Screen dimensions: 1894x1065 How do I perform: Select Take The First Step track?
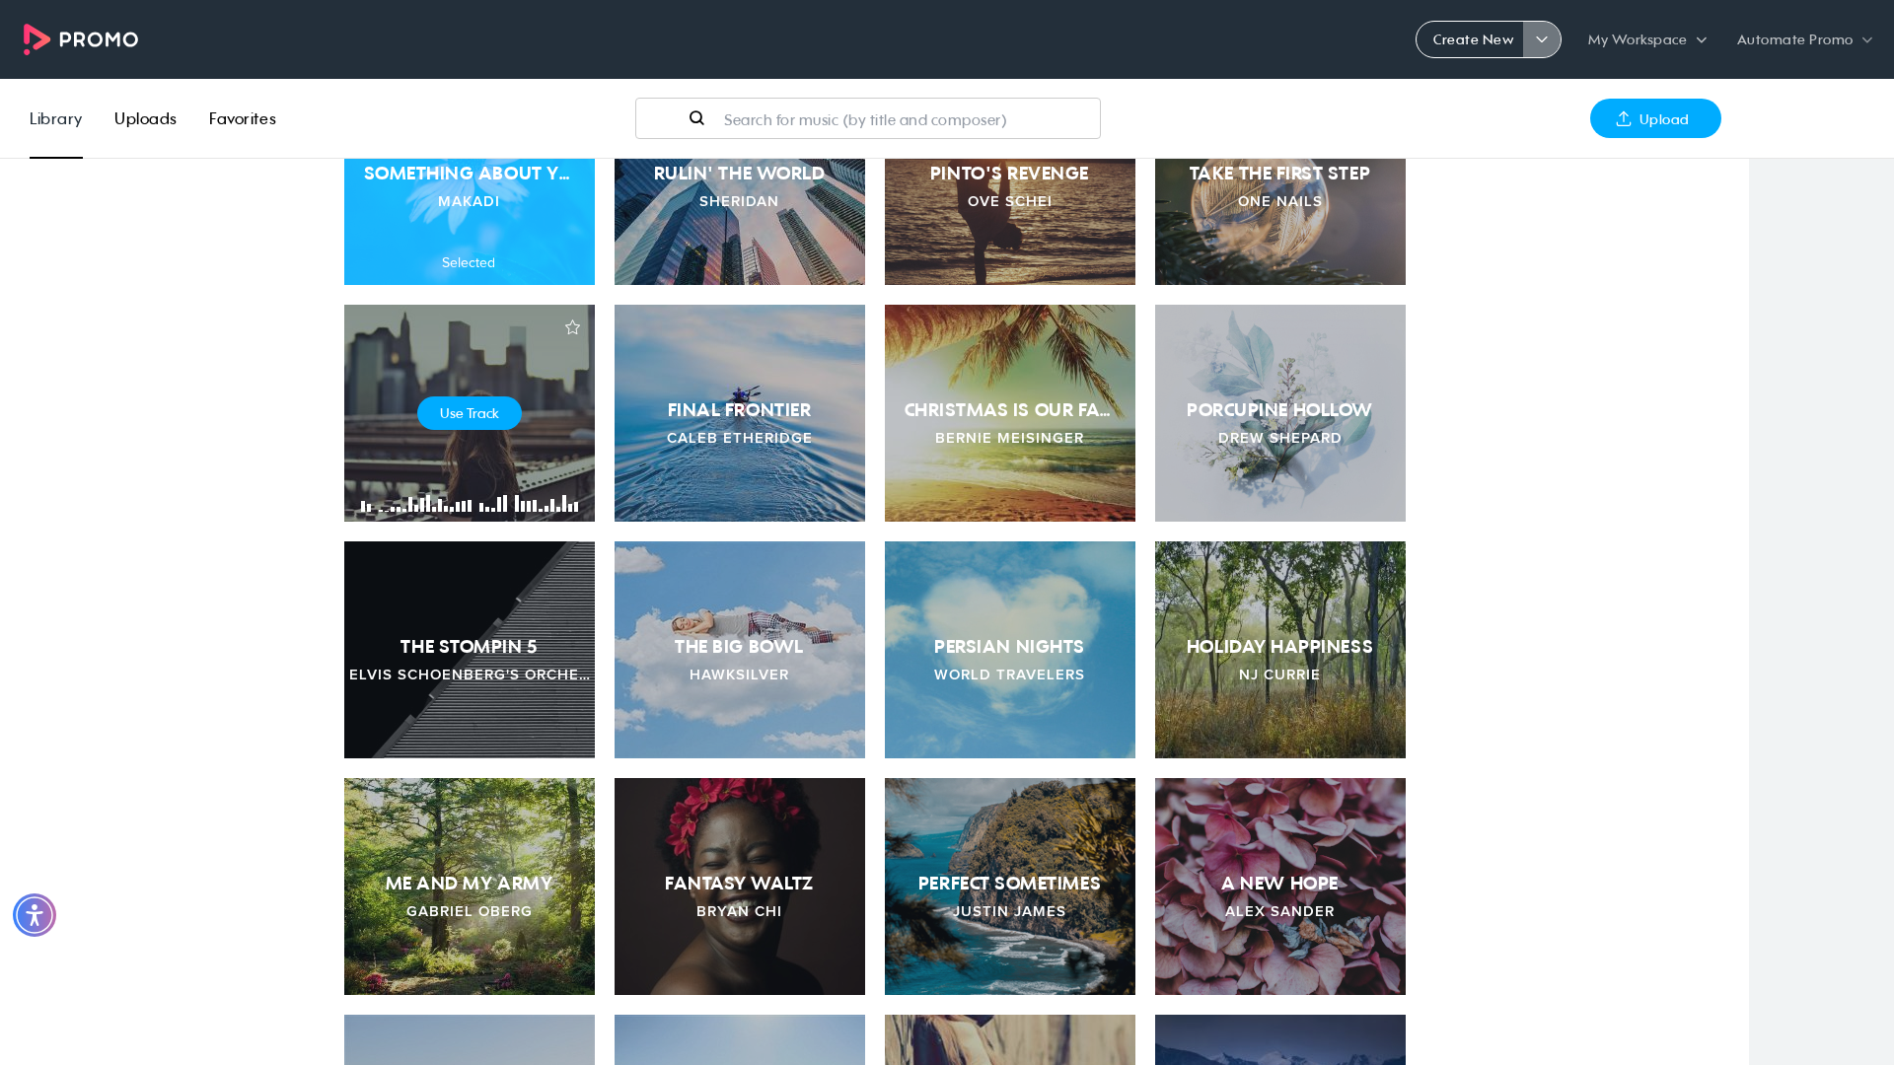point(1280,222)
